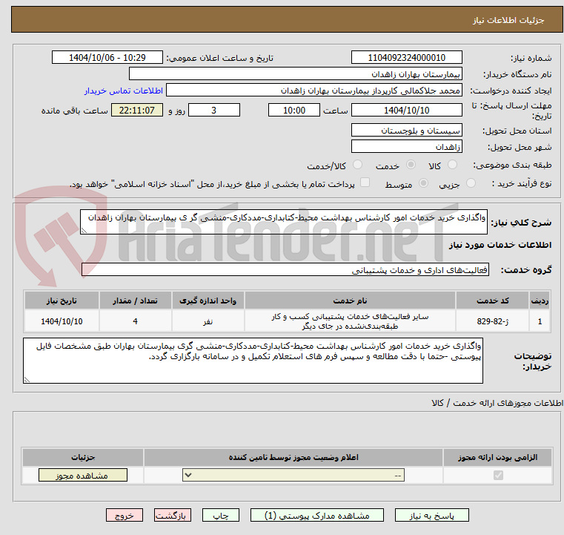The width and height of the screenshot is (564, 535).
Task: Select the کالا/خدمت radio button
Action: (357, 165)
